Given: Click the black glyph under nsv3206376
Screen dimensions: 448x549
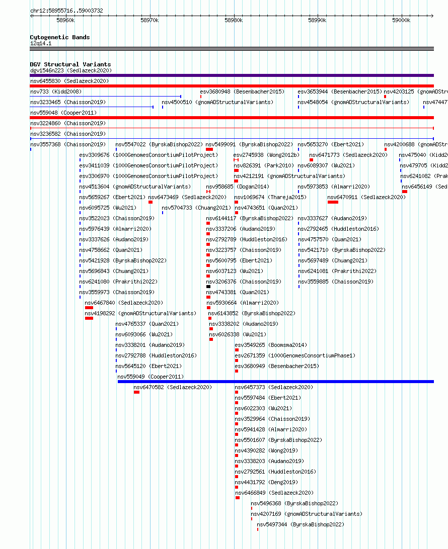Looking at the screenshot, I should 208,287.
